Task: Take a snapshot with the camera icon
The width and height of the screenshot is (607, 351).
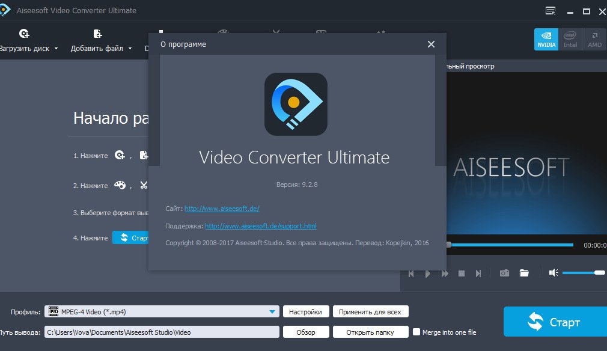Action: pyautogui.click(x=504, y=273)
